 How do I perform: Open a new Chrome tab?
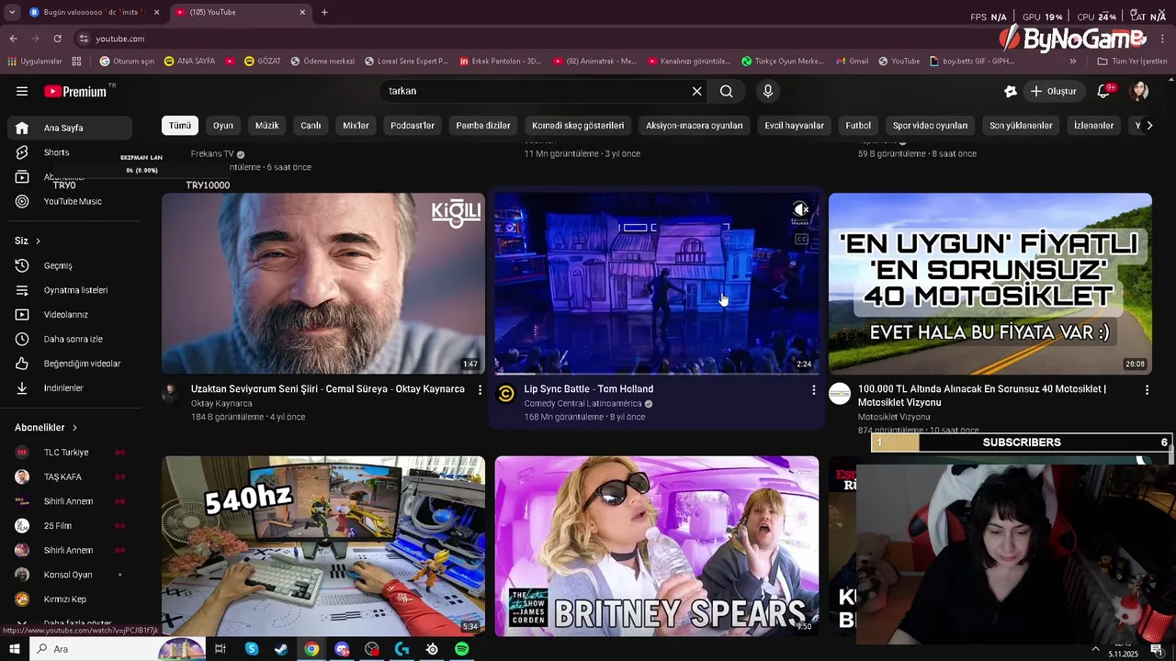(x=324, y=12)
